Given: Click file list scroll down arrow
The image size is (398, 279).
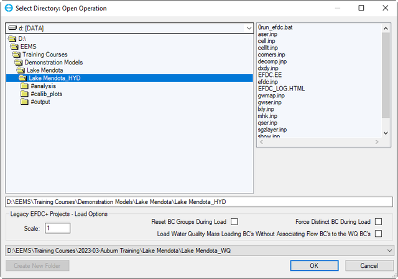Looking at the screenshot, I should pyautogui.click(x=386, y=133).
